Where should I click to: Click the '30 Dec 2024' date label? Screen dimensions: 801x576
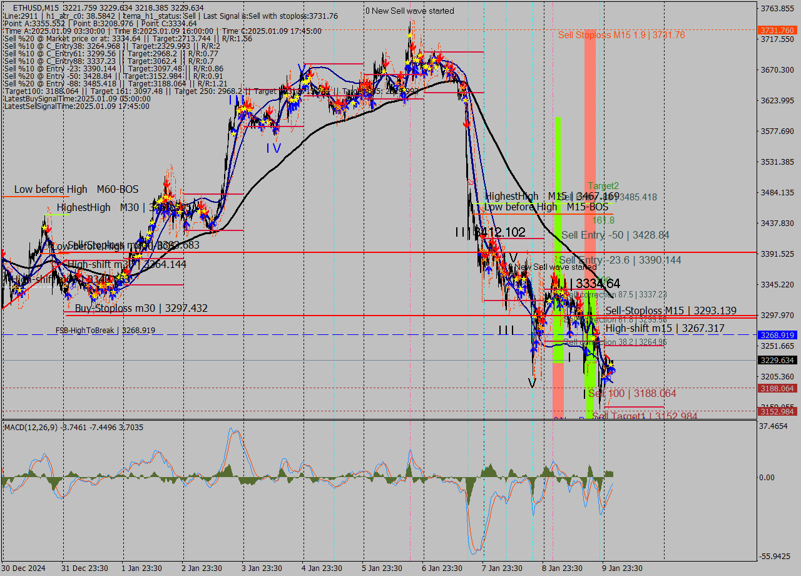(23, 568)
